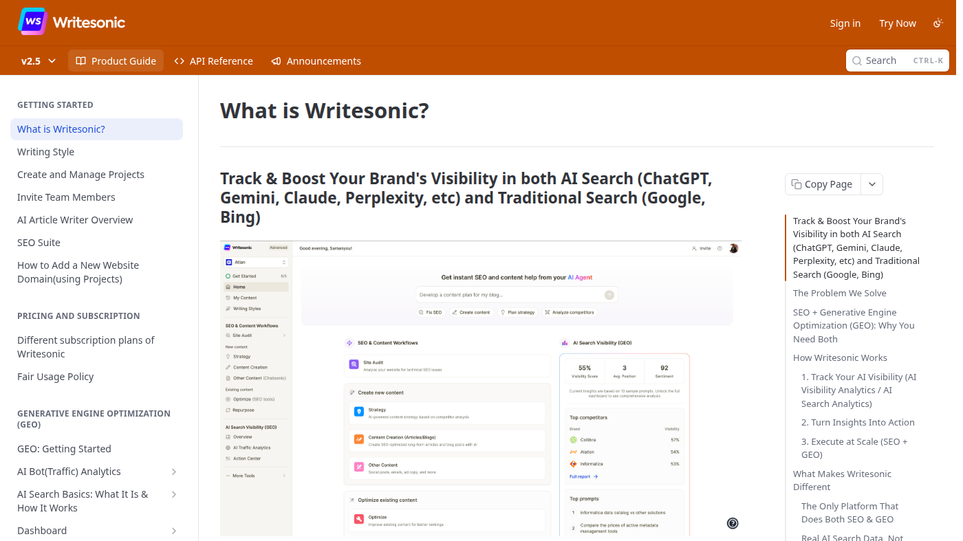Click the copy icon in Copy Page
Viewport: 963px width, 541px height.
(797, 184)
